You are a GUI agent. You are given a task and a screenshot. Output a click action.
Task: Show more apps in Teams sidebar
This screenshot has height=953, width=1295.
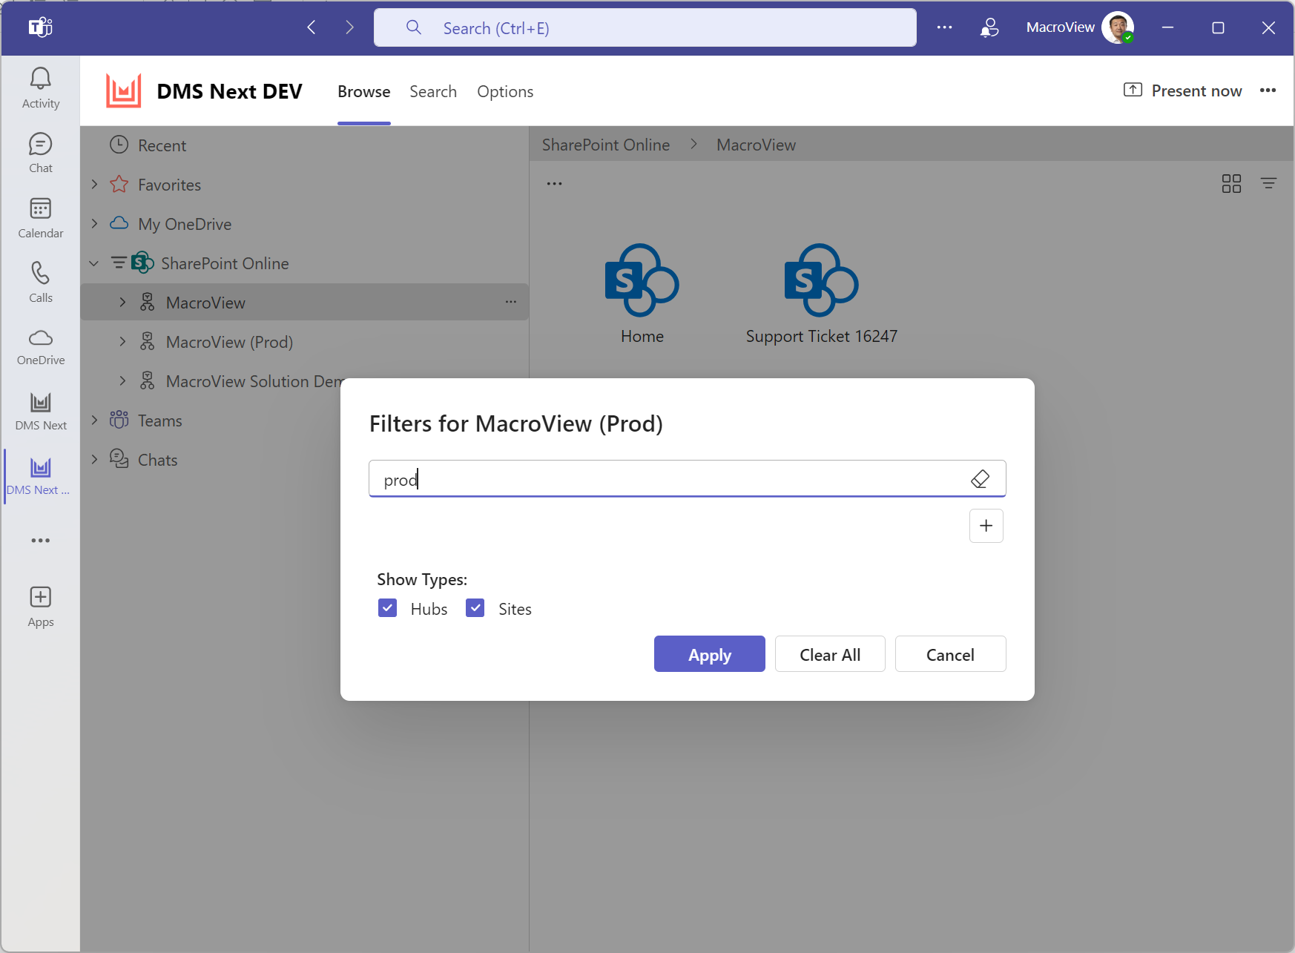pos(41,541)
